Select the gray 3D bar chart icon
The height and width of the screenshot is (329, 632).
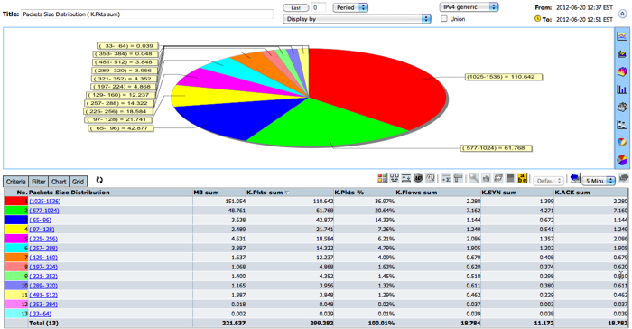point(622,107)
